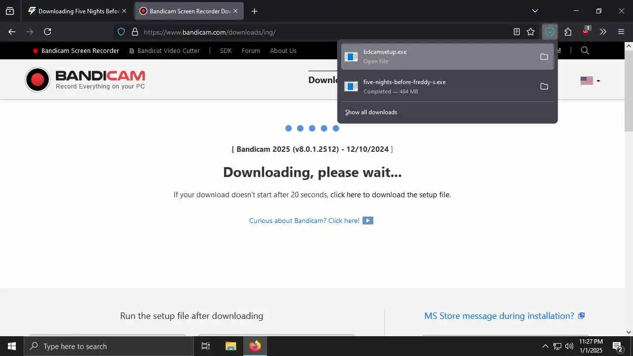633x356 pixels.
Task: Click Bandicam 2025 version text
Action: [x=313, y=149]
